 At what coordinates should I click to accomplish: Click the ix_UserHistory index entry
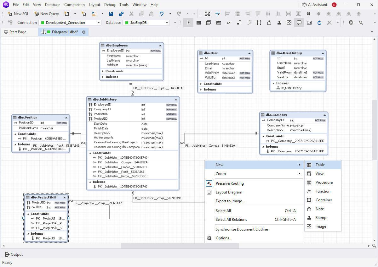point(291,88)
